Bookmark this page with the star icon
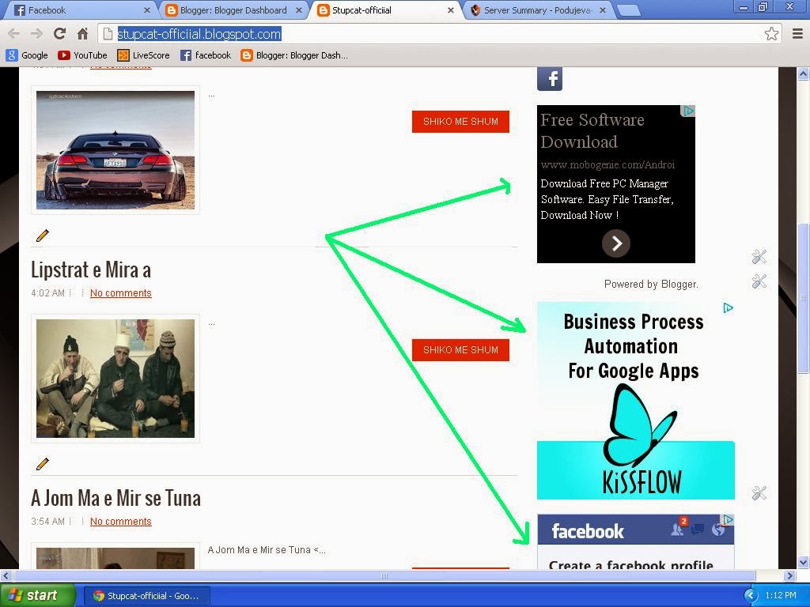Screen dimensions: 810x607 pos(771,34)
